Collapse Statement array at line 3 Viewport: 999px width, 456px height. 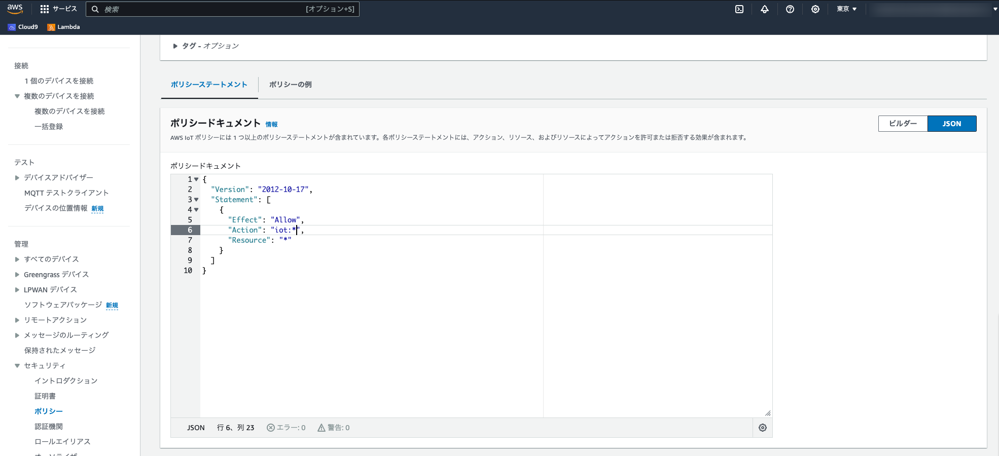196,200
